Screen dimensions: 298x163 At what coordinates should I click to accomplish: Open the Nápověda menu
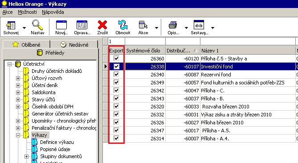tap(53, 12)
